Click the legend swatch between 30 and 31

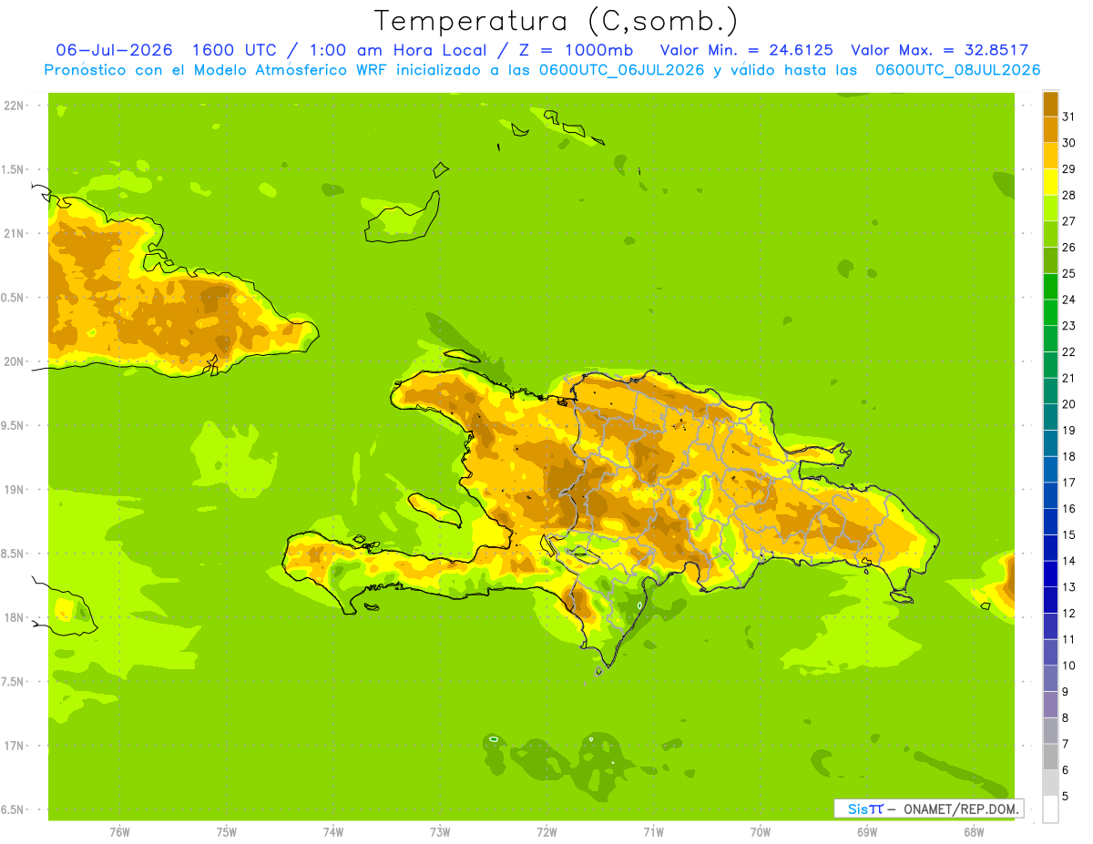tap(1050, 128)
